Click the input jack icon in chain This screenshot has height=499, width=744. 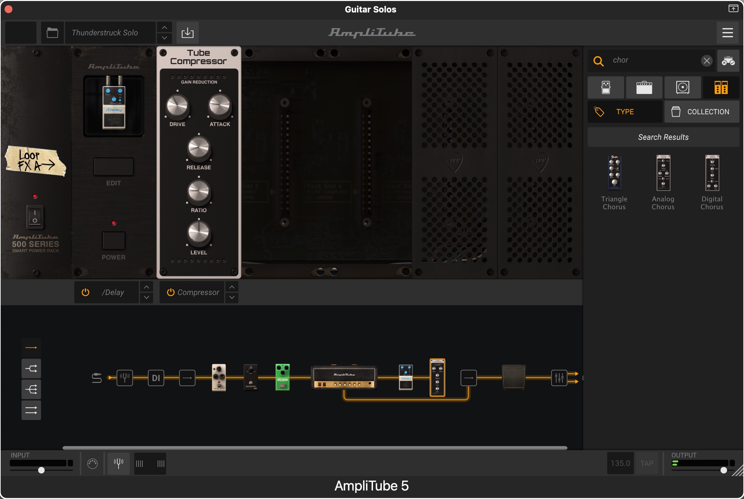97,378
